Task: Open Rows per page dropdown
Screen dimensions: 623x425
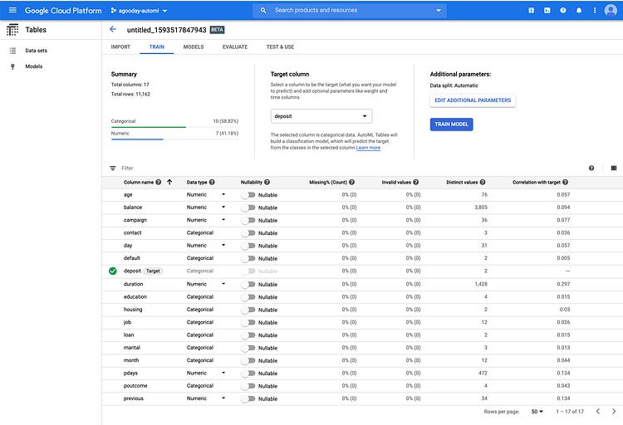Action: point(537,412)
